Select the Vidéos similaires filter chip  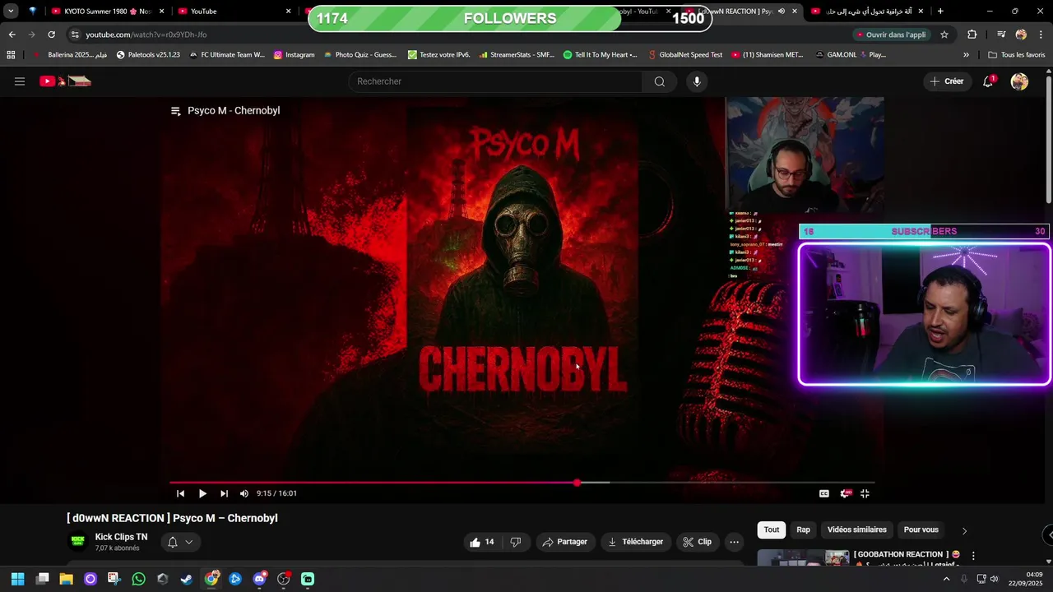[x=856, y=530]
